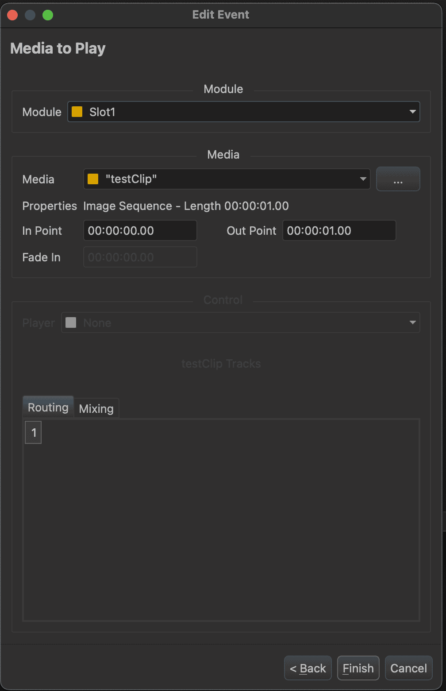Screen dimensions: 446x691
Task: Switch to the Routing tab
Action: (48, 408)
